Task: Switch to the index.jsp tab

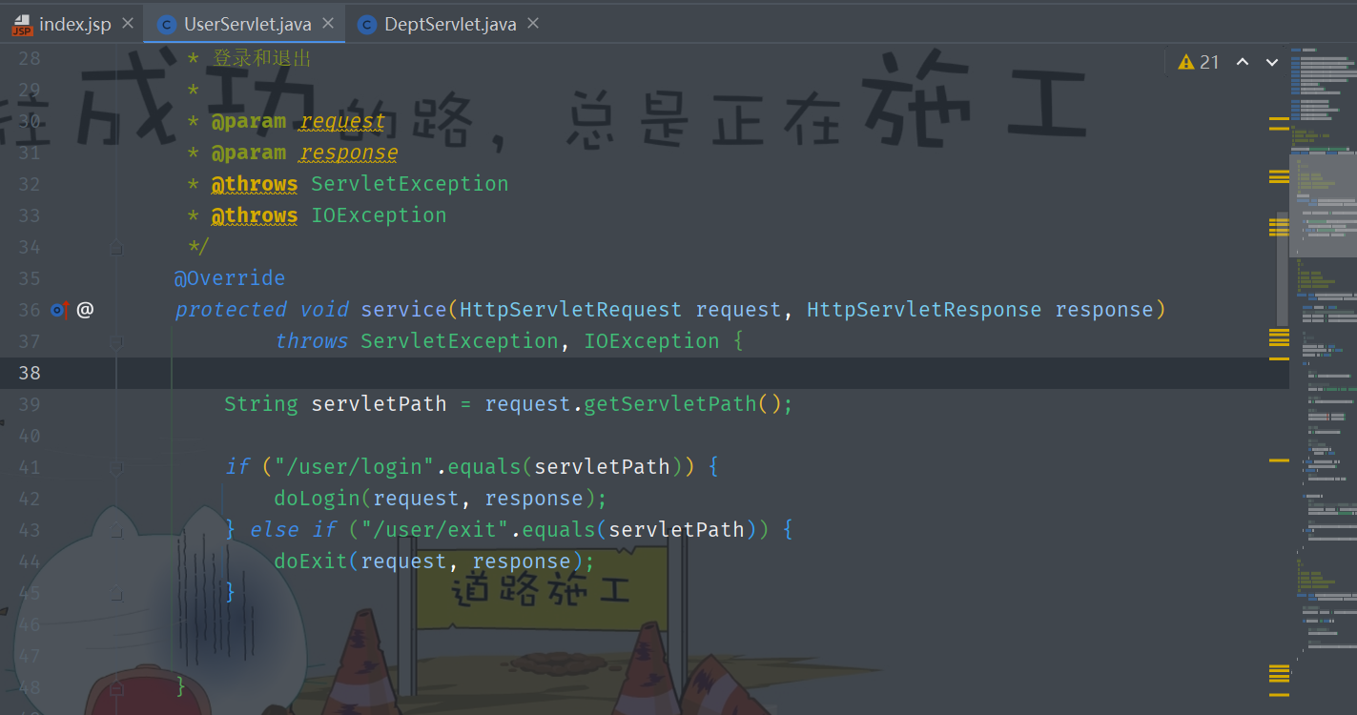Action: 73,24
